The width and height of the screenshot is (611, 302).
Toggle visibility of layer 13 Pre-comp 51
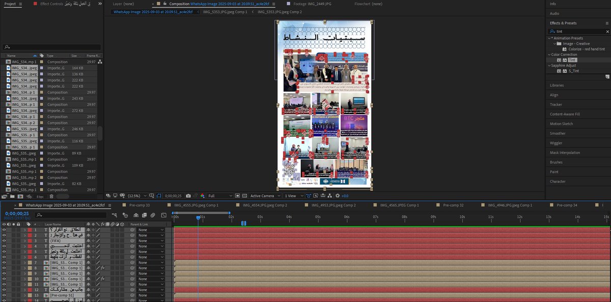click(4, 295)
